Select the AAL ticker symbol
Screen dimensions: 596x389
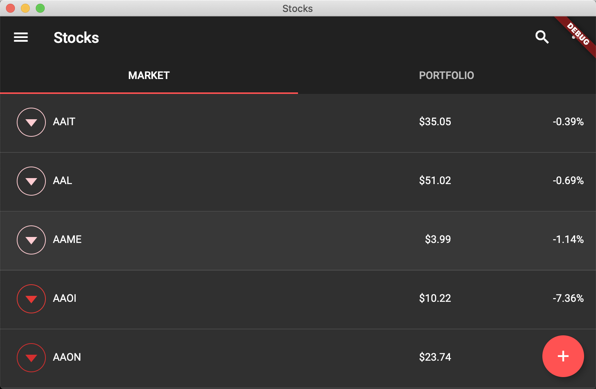pyautogui.click(x=63, y=181)
